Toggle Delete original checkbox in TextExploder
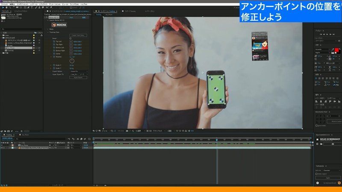The height and width of the screenshot is (192, 342). (316, 174)
